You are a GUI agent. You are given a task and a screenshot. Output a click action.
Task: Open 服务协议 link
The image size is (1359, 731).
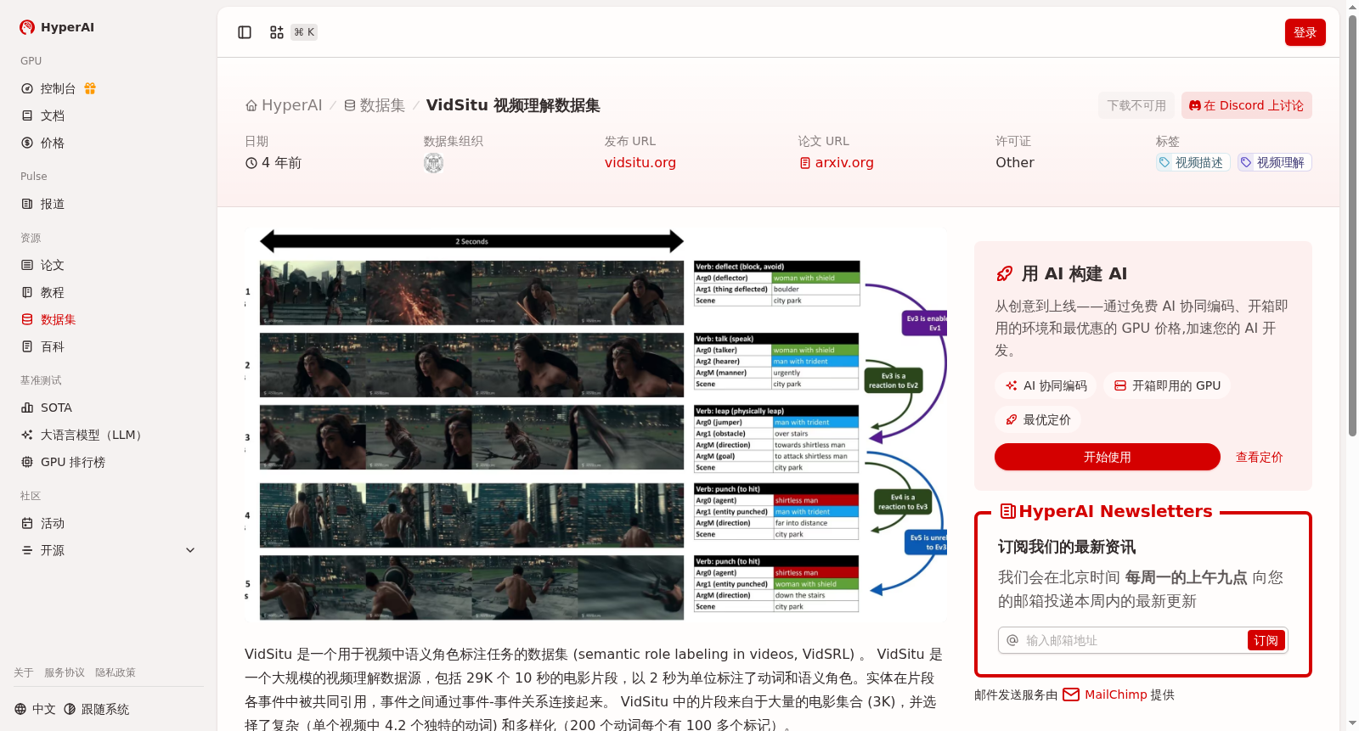click(65, 672)
